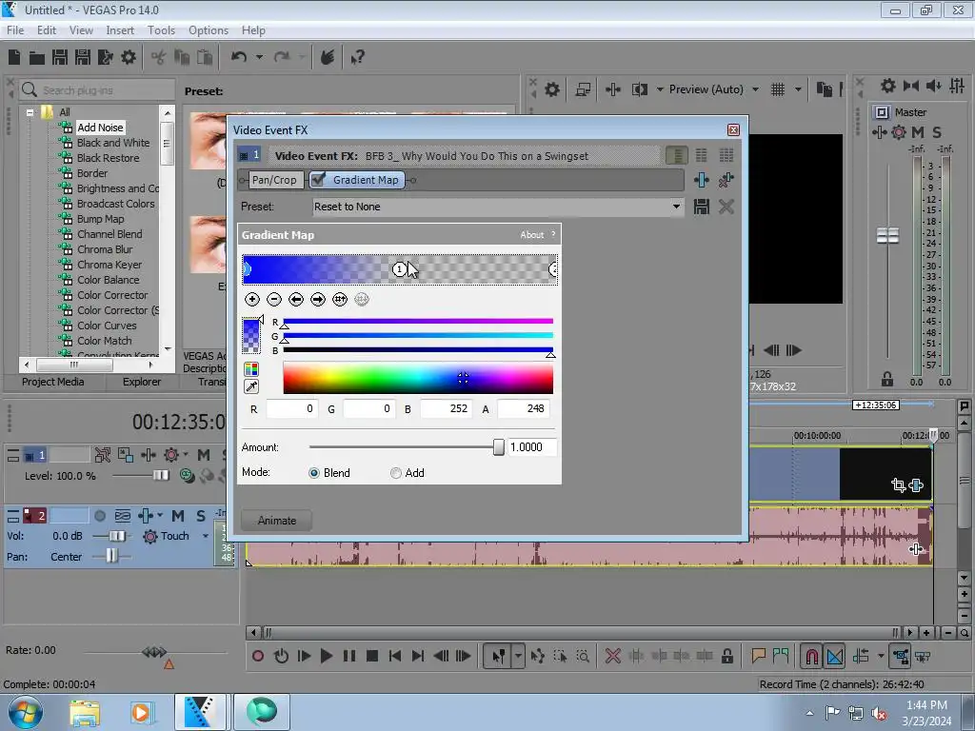This screenshot has height=731, width=975.
Task: Switch color model swatch icon
Action: [251, 369]
